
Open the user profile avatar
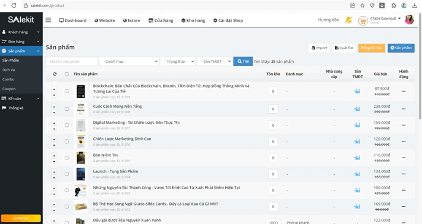point(409,20)
